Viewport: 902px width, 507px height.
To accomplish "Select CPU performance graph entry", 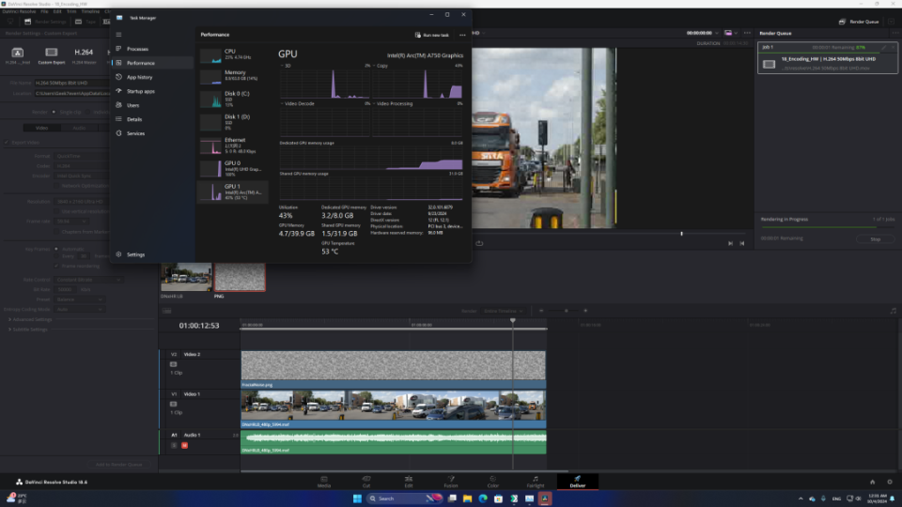I will (232, 55).
